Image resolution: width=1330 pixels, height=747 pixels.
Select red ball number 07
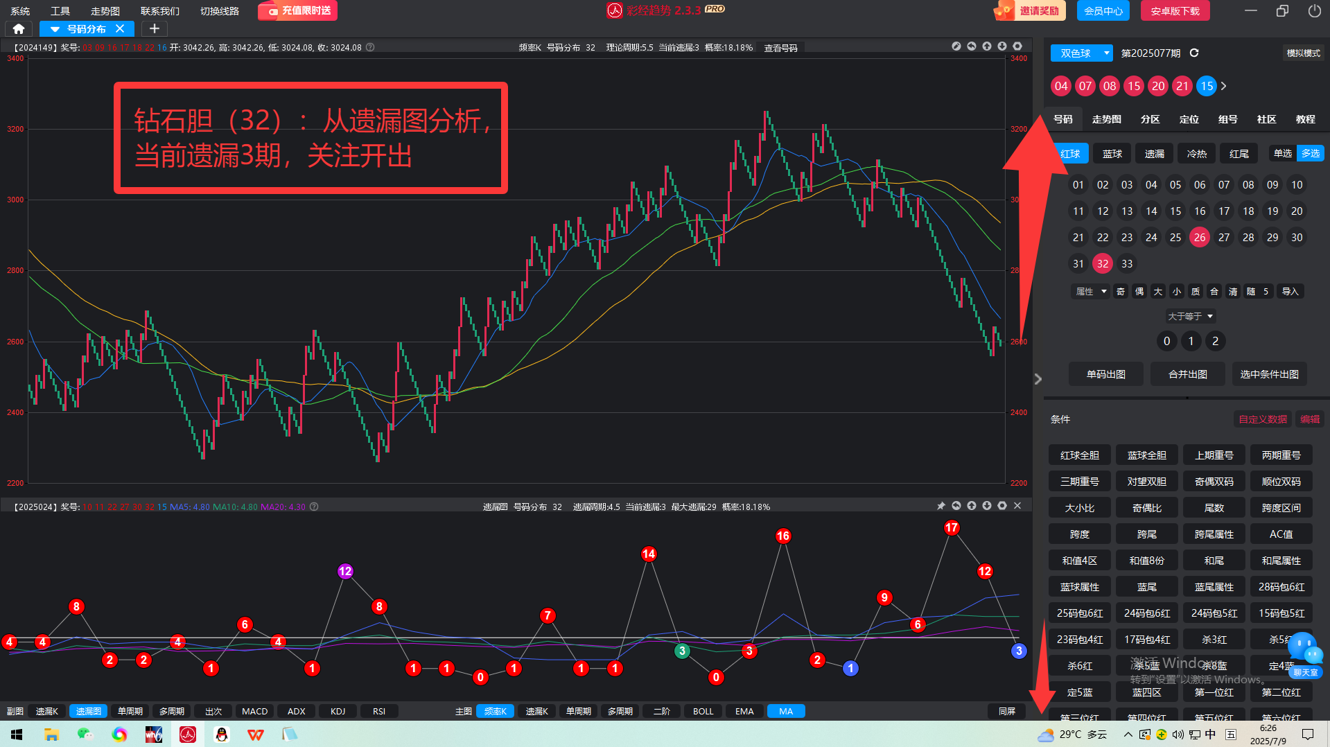click(1224, 184)
